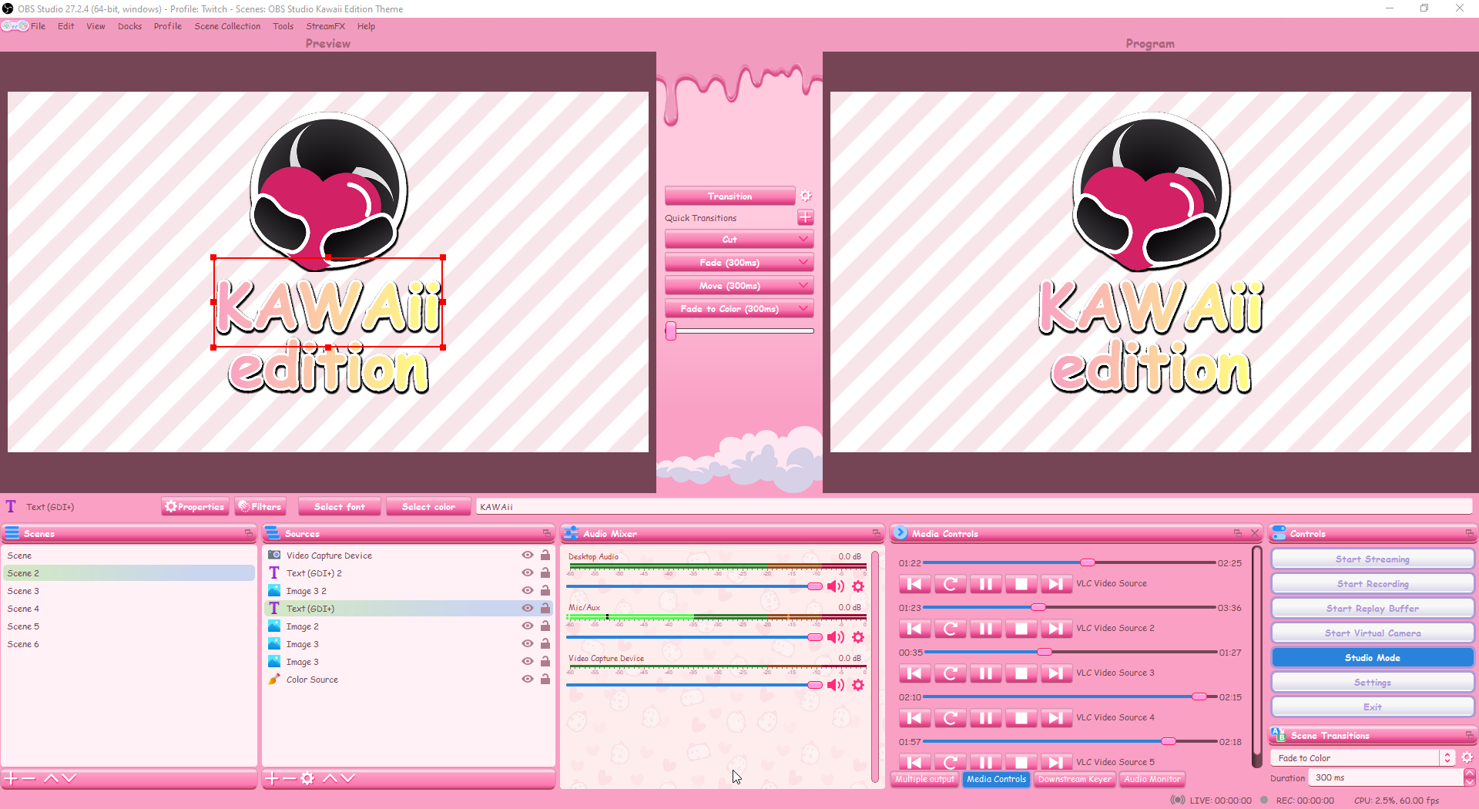The height and width of the screenshot is (809, 1479).
Task: Mute the Desktop Audio speaker icon
Action: (x=835, y=587)
